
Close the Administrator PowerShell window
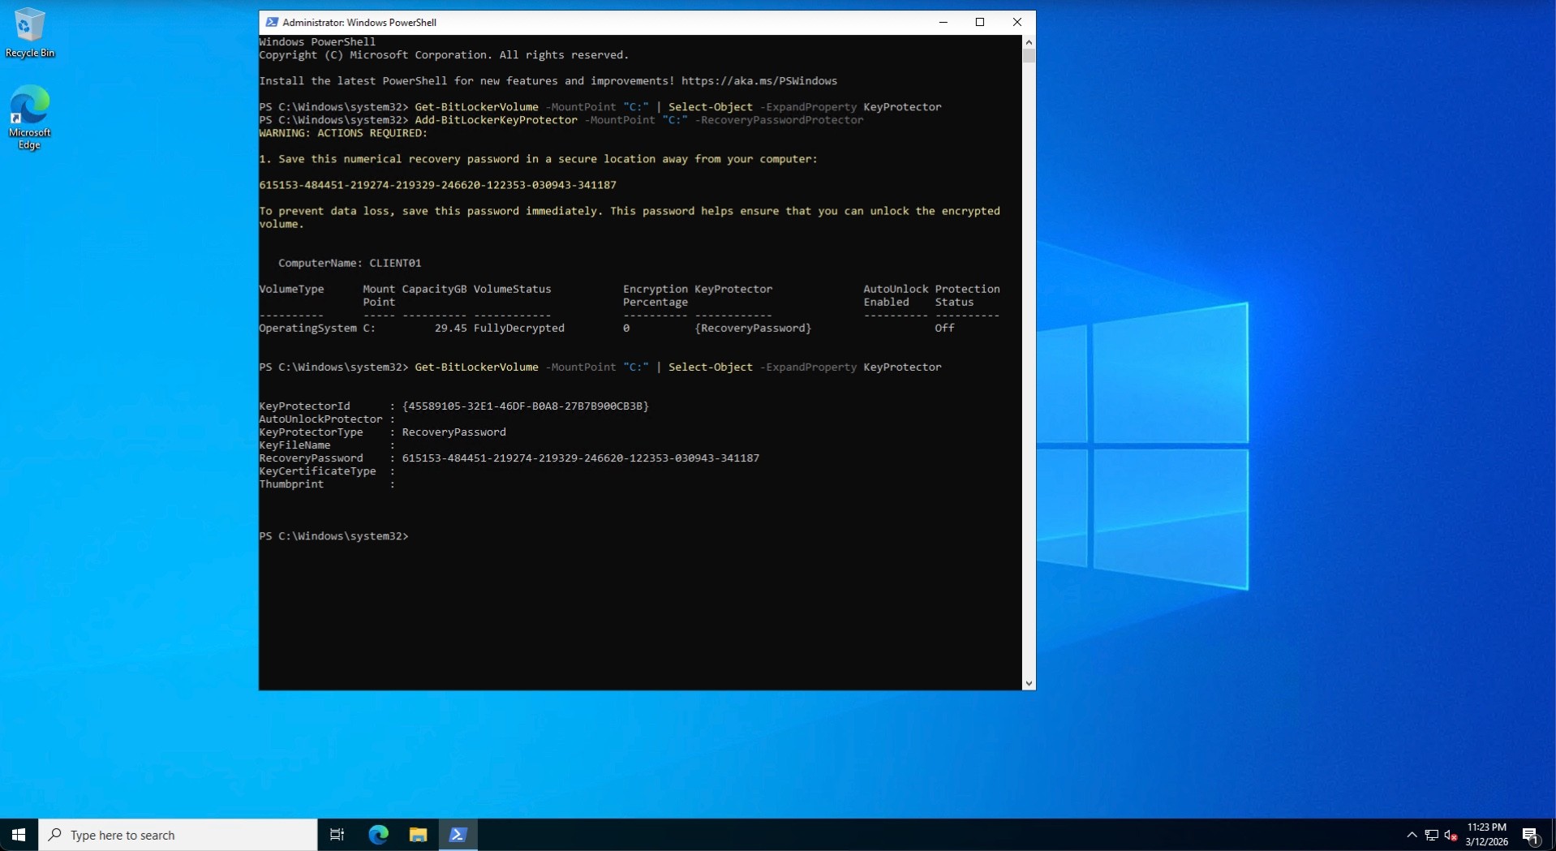point(1017,22)
